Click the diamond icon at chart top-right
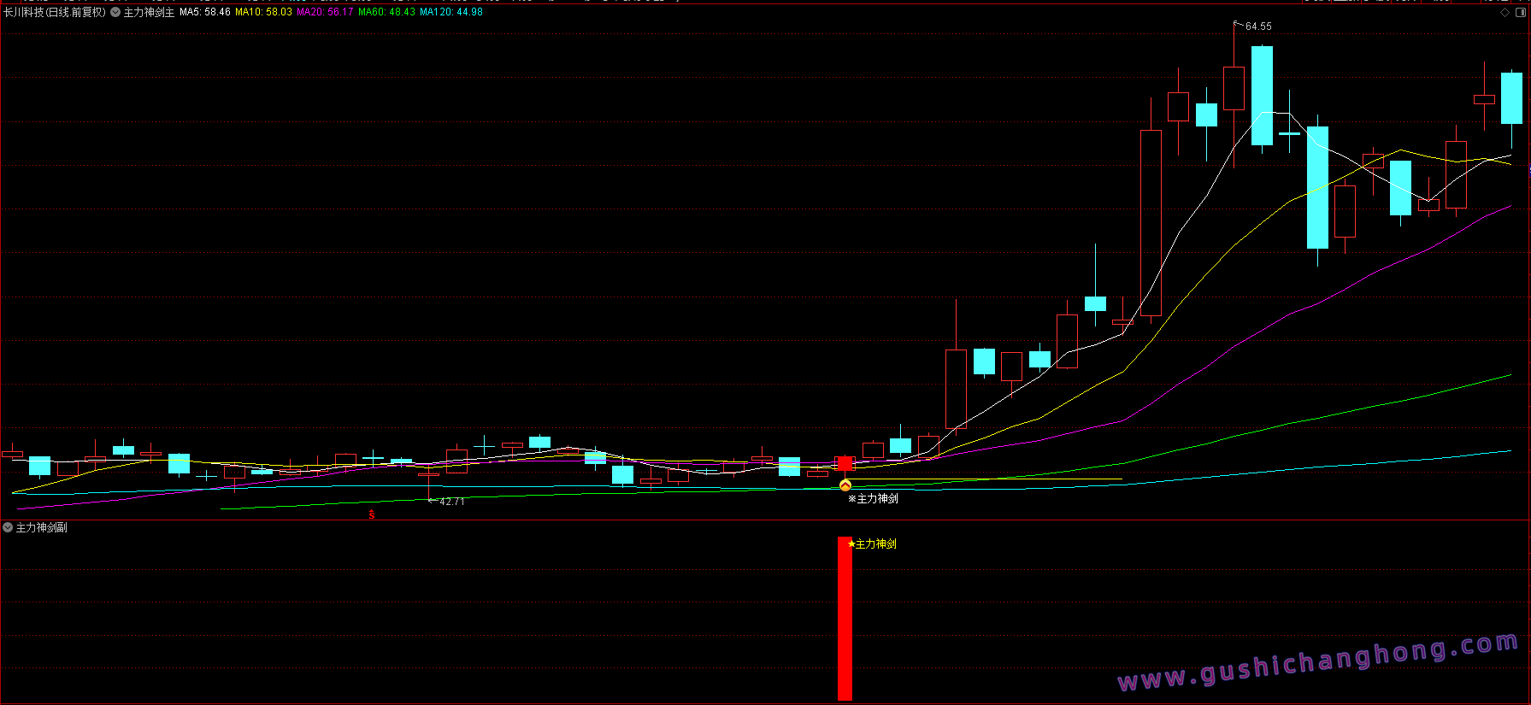The height and width of the screenshot is (705, 1531). click(1505, 13)
